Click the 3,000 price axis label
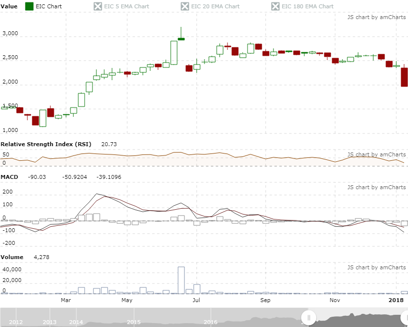 click(x=10, y=33)
